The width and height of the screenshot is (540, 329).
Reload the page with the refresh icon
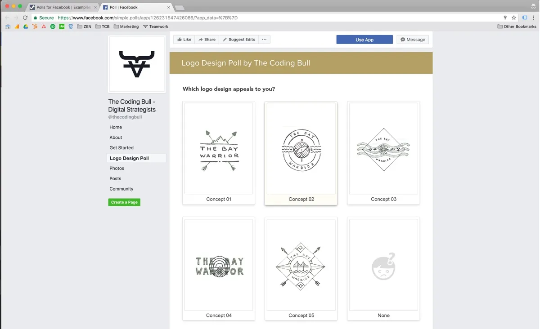[x=25, y=18]
